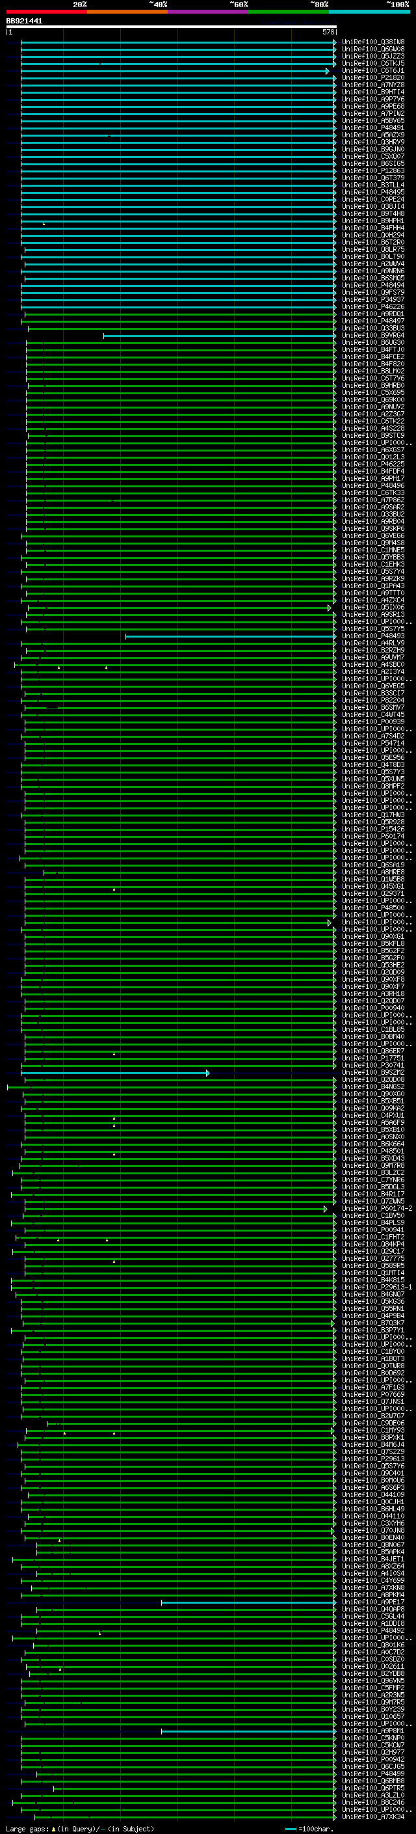Click the hit label UniRef100_Q5KG36

373,1301
